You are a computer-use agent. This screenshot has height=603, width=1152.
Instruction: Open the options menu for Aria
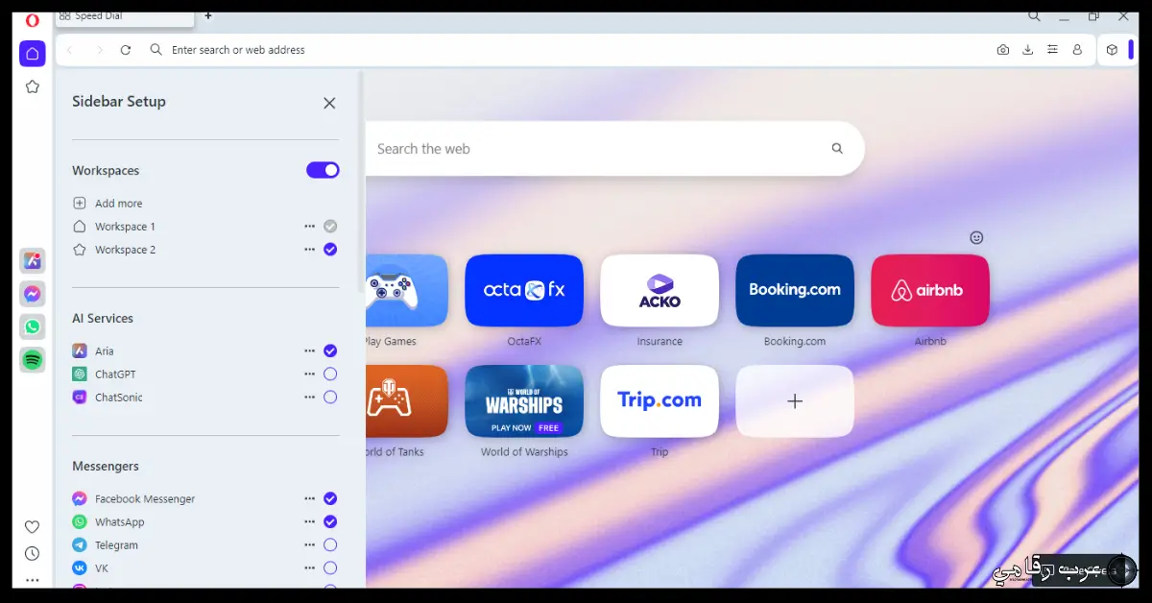pos(309,350)
